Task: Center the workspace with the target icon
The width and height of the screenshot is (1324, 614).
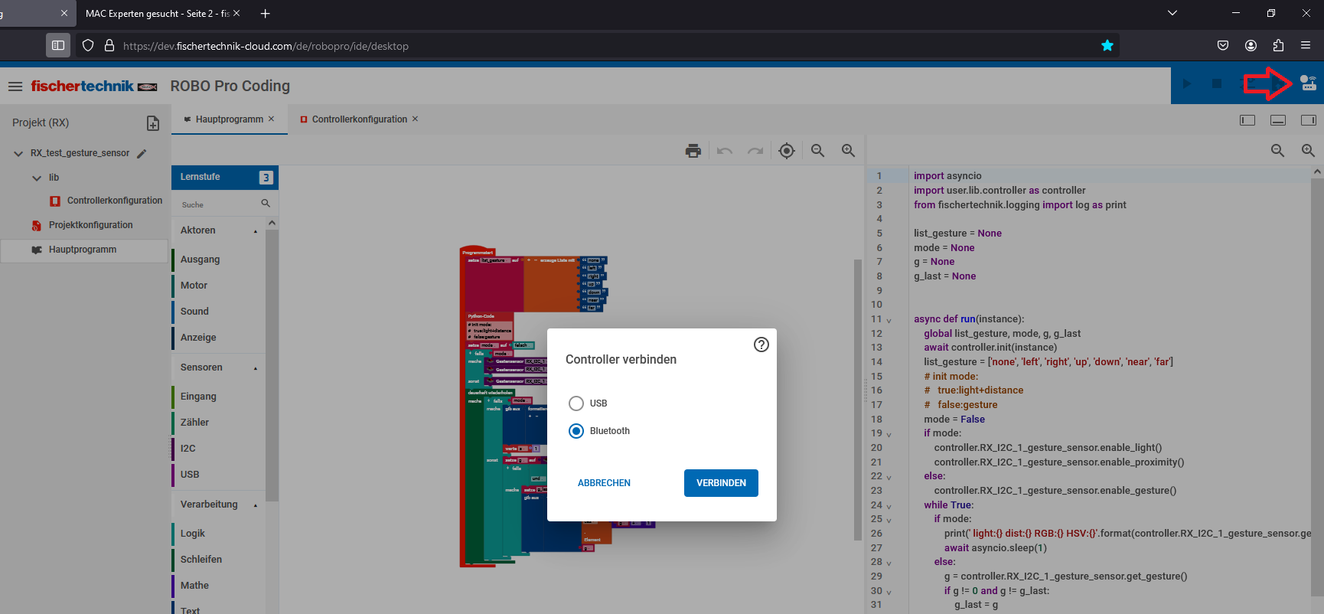Action: tap(786, 151)
